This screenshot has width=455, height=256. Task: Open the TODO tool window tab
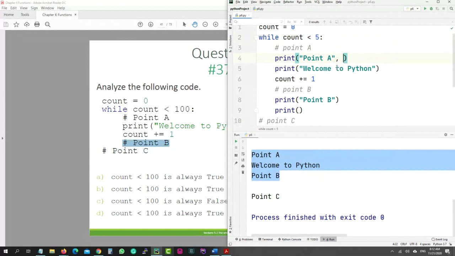coord(312,239)
